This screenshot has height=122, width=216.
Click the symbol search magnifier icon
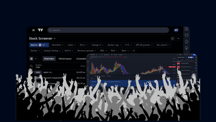31,66
